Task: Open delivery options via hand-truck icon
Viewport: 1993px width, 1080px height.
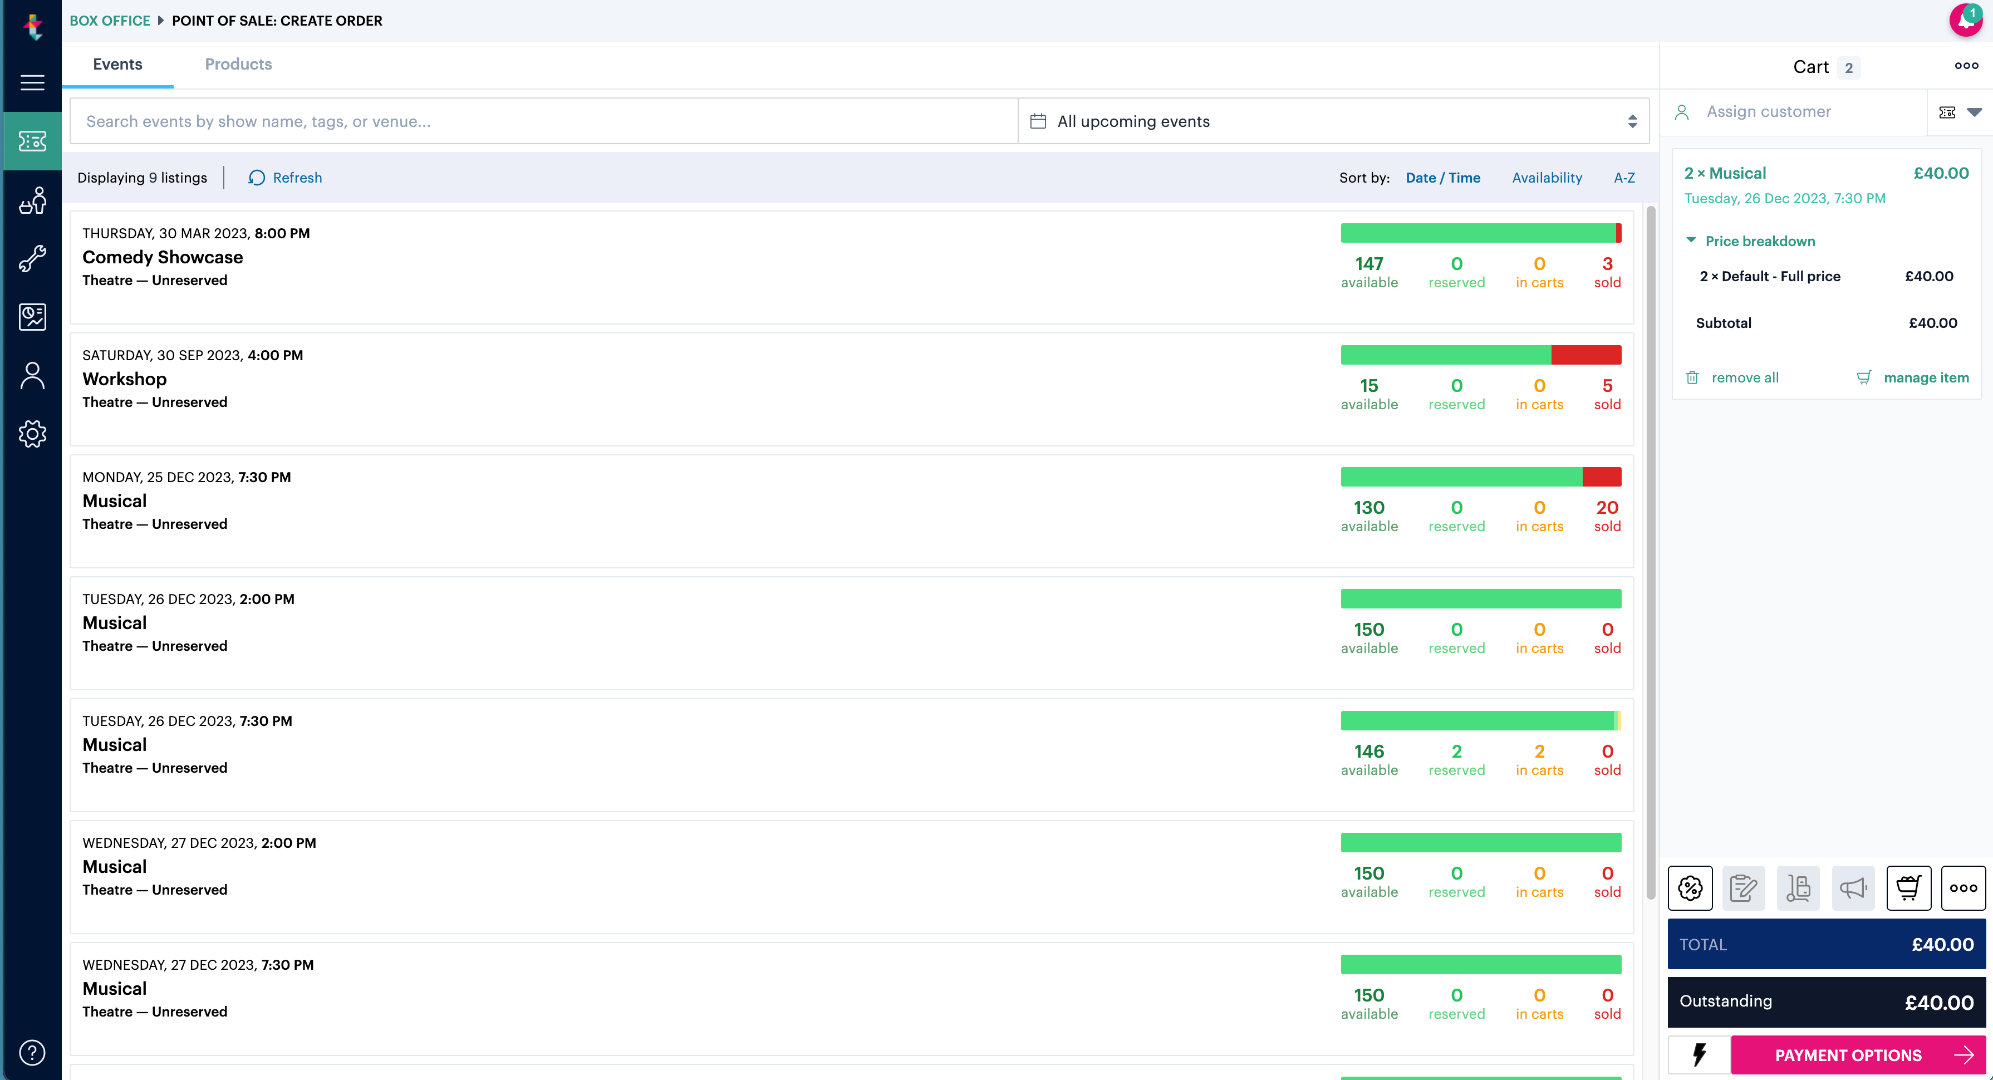Action: pyautogui.click(x=1798, y=887)
